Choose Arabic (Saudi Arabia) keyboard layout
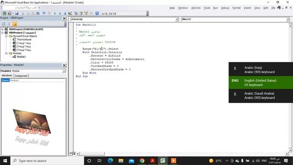 tap(261, 96)
